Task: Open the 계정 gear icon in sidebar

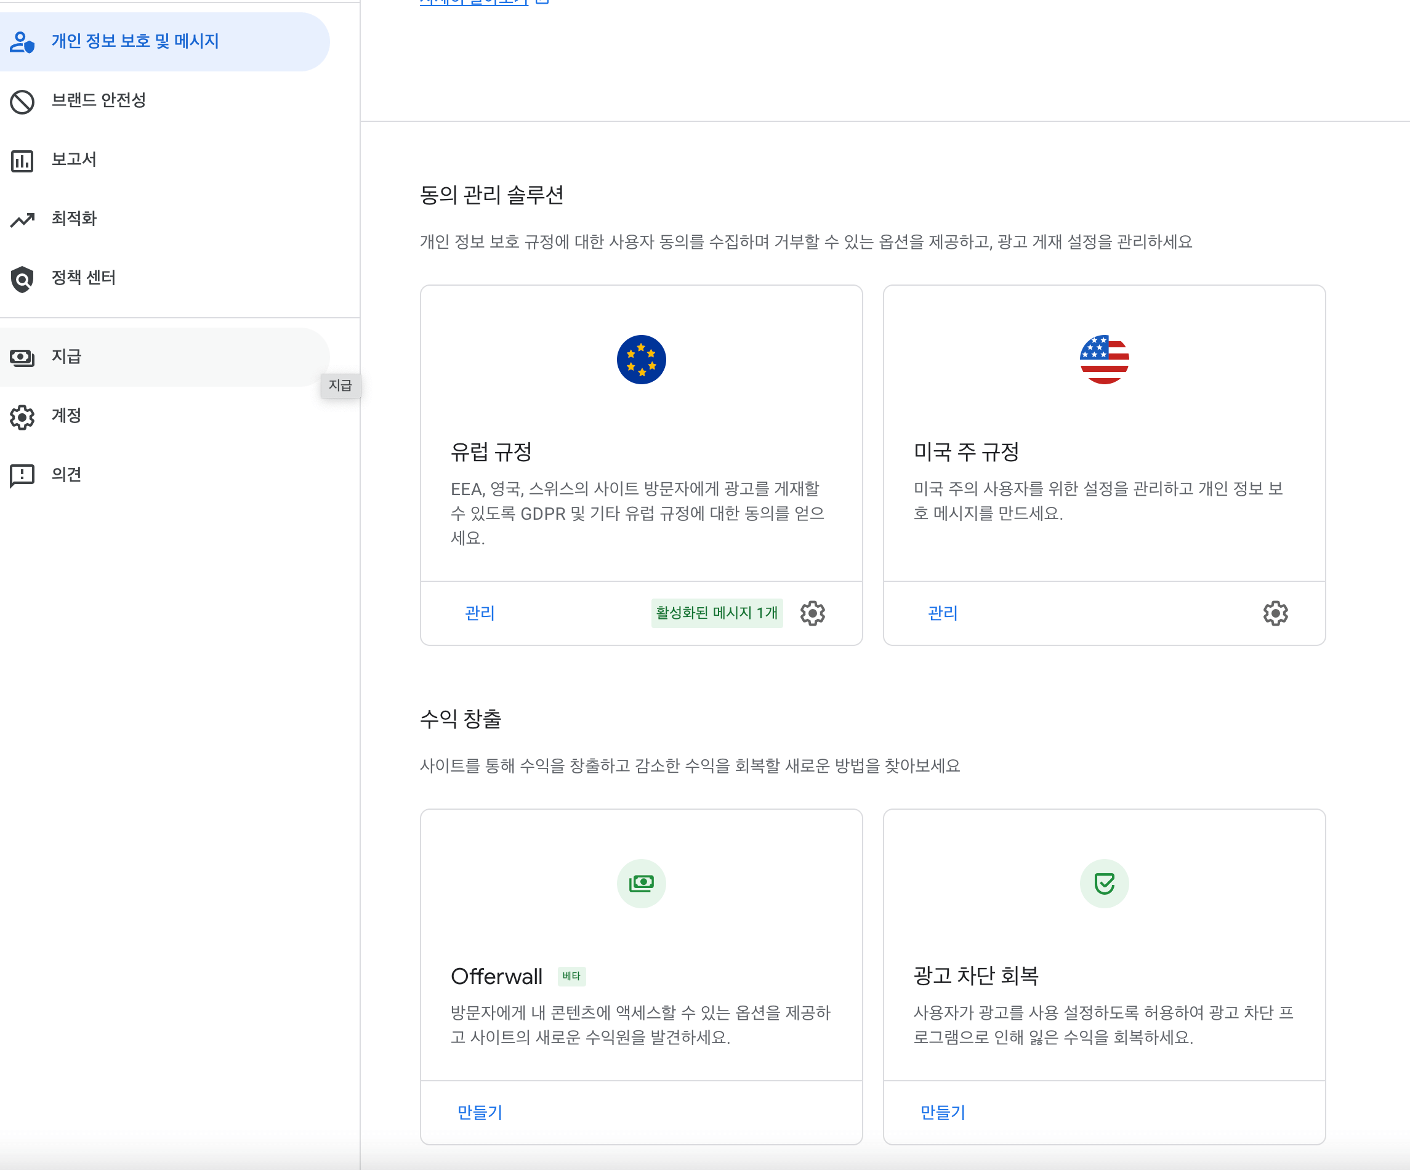Action: (x=23, y=417)
